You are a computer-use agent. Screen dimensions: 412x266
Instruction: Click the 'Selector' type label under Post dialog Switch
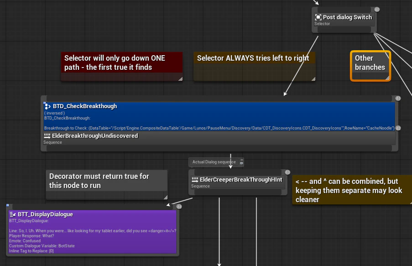click(x=322, y=24)
